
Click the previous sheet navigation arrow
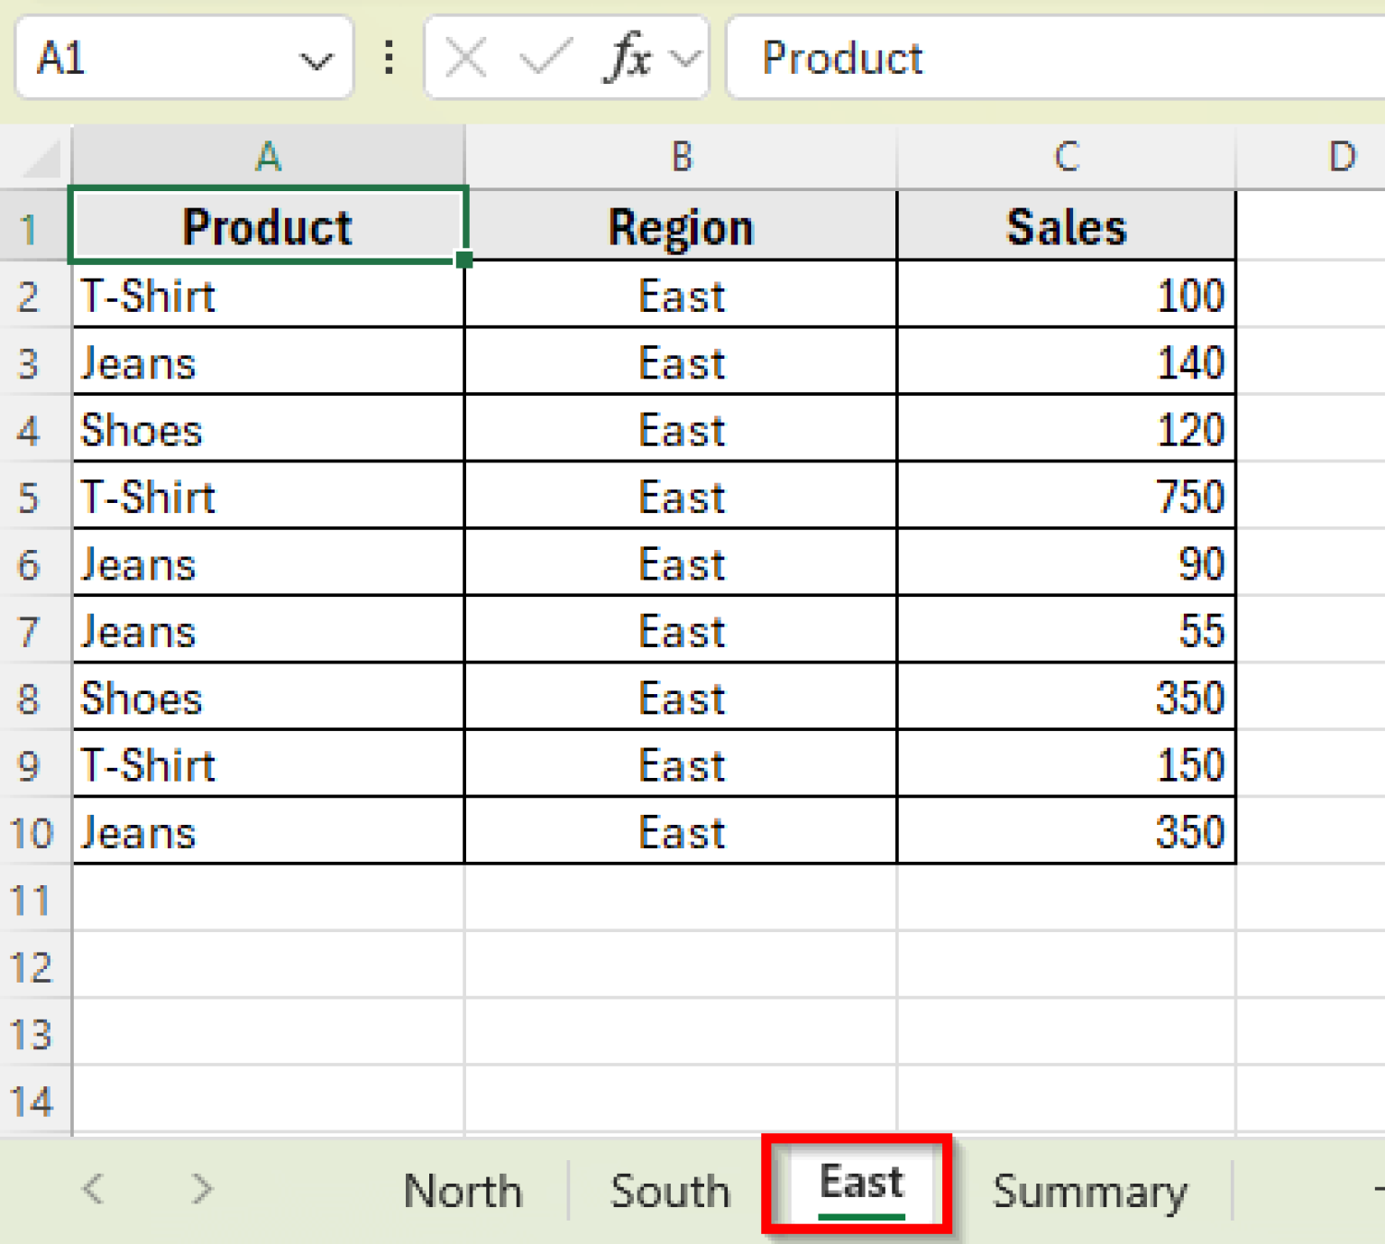click(x=93, y=1190)
